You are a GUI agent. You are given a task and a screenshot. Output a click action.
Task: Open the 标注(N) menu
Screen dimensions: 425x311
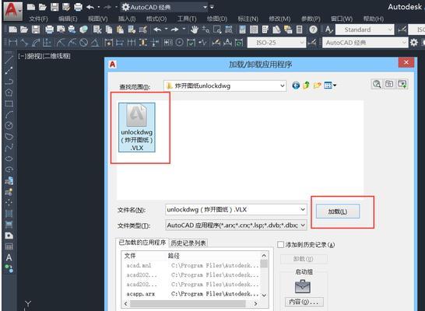point(248,19)
